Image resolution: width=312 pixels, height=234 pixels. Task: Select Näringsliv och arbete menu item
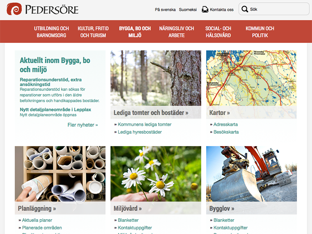pyautogui.click(x=176, y=32)
